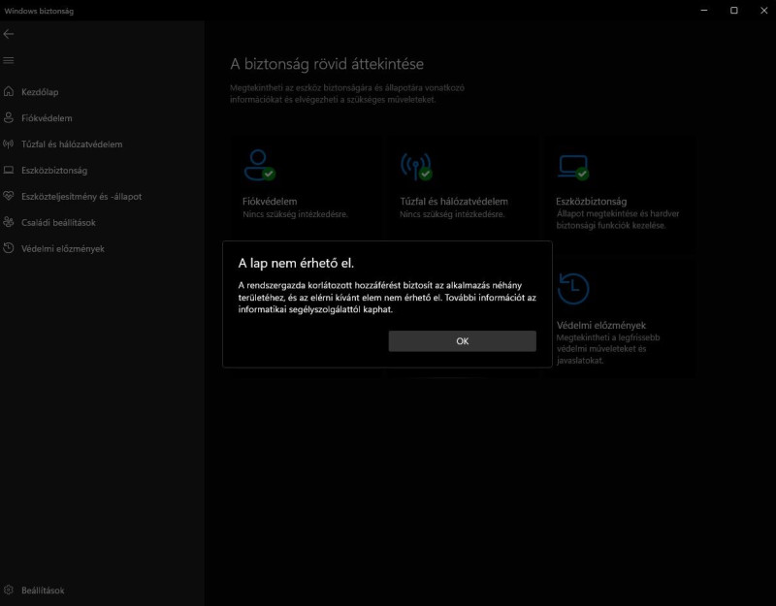Screen dimensions: 776x606
Task: Minimize the Windows biztonság window
Action: click(704, 11)
